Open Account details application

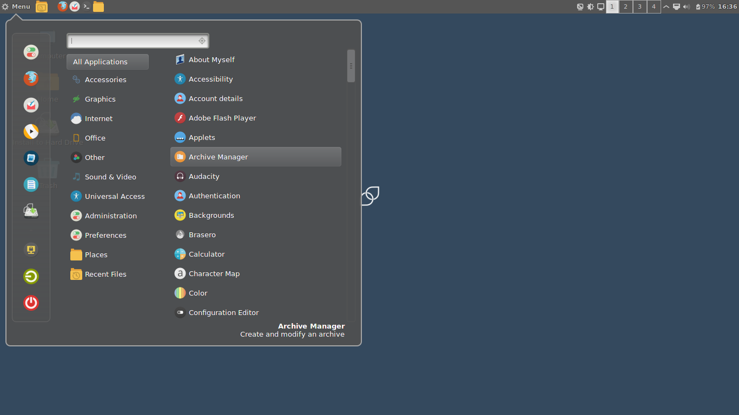(x=256, y=98)
